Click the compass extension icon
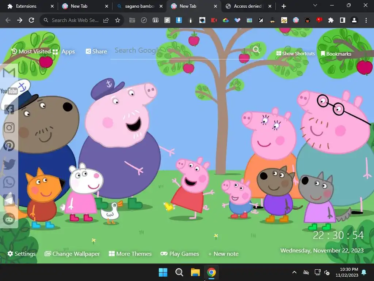Viewport: 374px width, 281px height. [x=144, y=20]
